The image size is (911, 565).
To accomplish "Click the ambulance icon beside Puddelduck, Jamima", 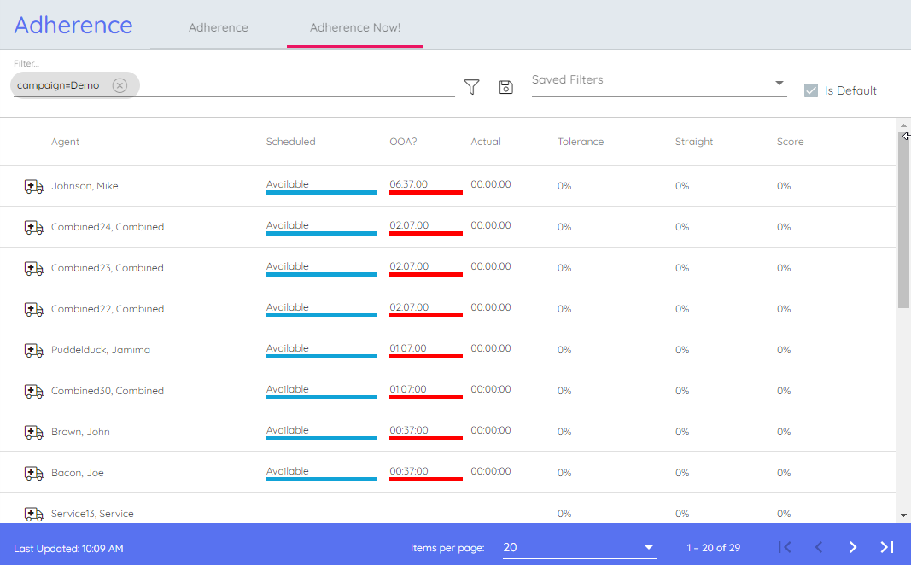I will (x=34, y=350).
